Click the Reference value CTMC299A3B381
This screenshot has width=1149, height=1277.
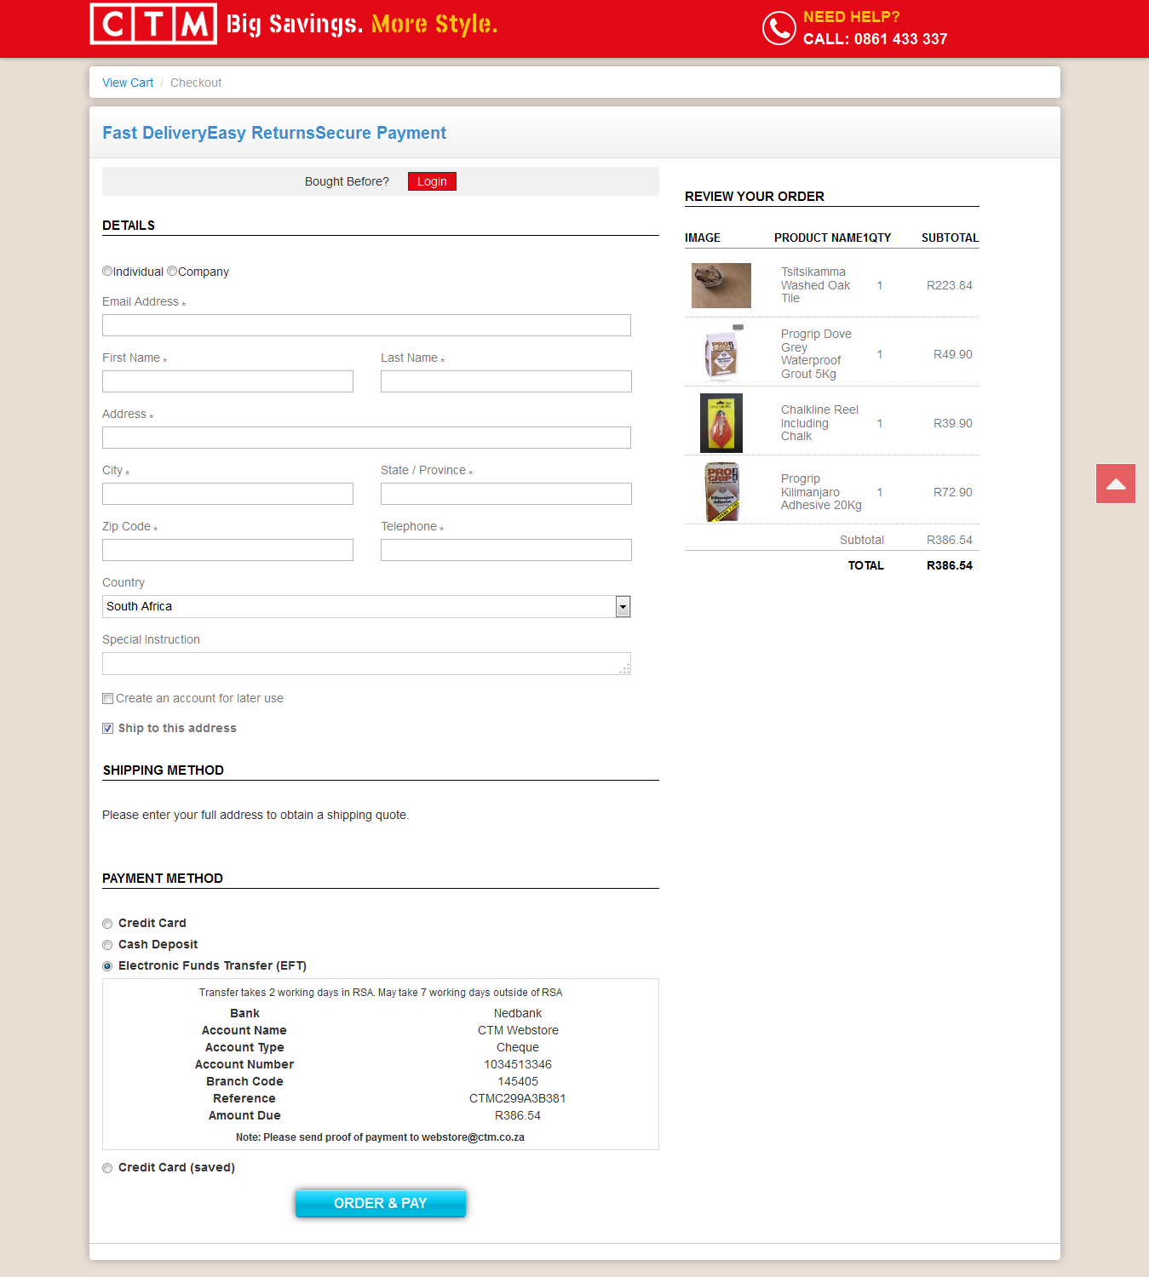(x=518, y=1098)
